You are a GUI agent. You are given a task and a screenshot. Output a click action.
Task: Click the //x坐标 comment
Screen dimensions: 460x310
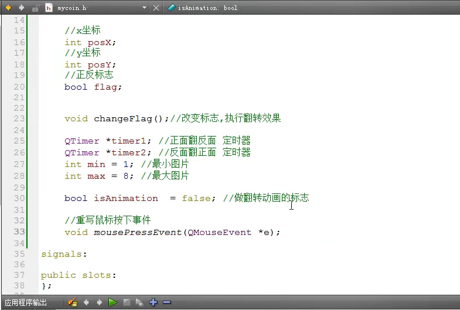pyautogui.click(x=83, y=30)
